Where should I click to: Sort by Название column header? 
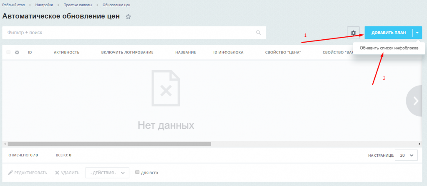coord(186,52)
